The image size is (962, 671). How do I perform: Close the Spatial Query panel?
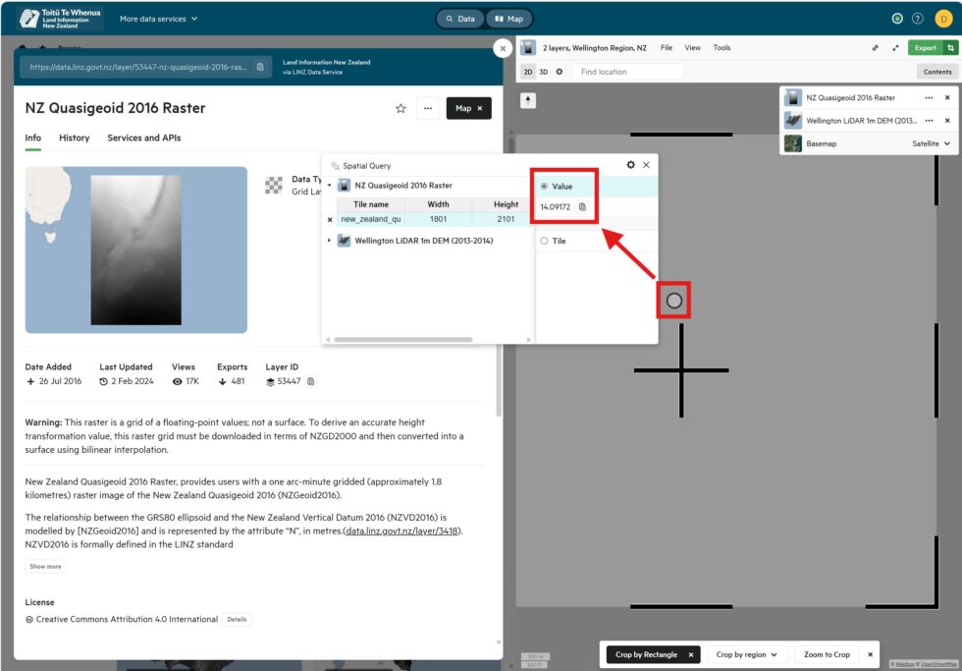pos(646,164)
